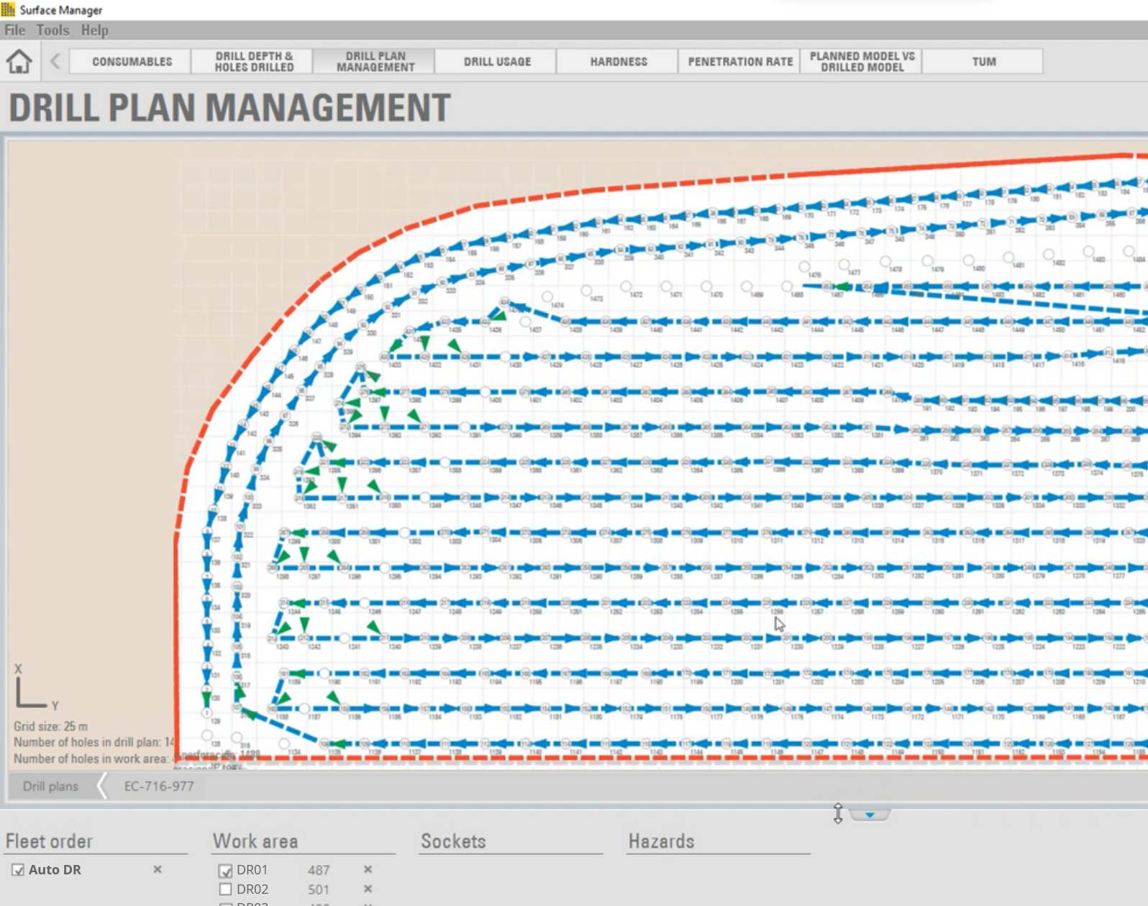Open the Help menu
1148x906 pixels.
tap(94, 30)
